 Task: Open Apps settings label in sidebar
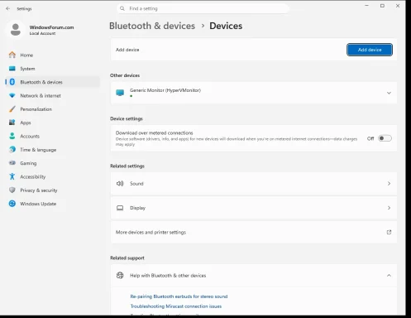[x=26, y=123]
